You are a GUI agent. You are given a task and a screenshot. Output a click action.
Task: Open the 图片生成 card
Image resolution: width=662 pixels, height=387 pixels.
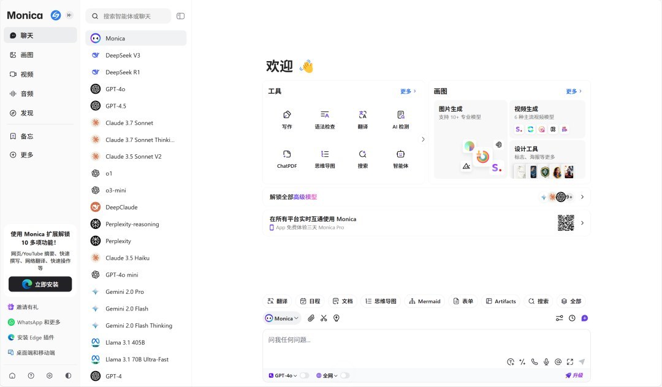click(470, 139)
